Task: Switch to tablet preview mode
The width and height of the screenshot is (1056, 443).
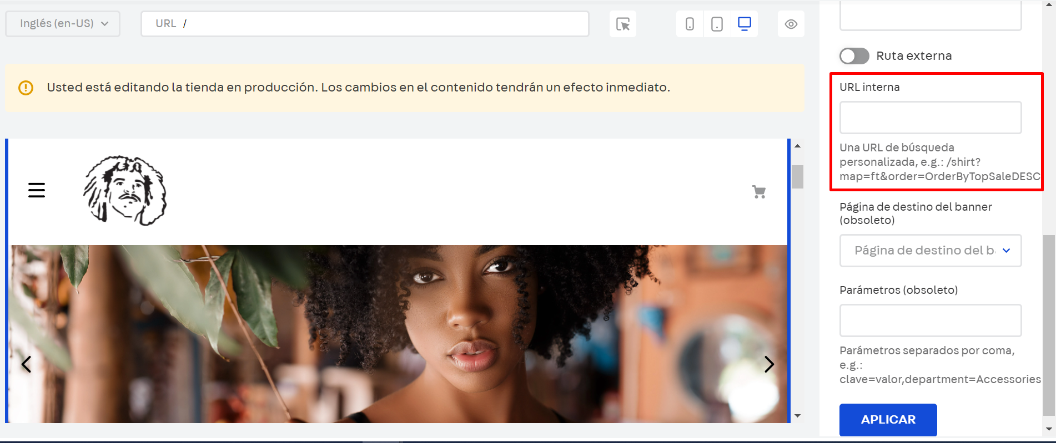Action: [717, 24]
